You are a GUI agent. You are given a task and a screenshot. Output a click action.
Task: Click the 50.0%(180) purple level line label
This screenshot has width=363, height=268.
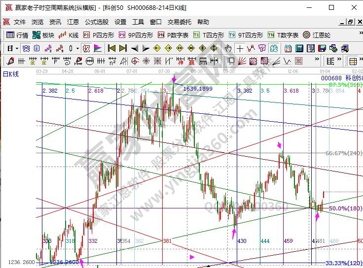click(345, 208)
